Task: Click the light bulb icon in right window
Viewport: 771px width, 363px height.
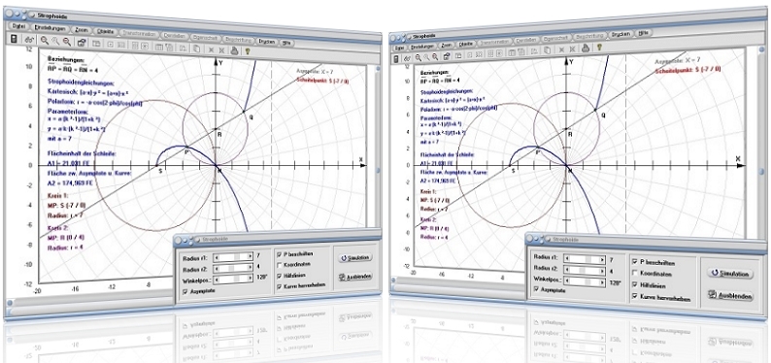Action: coord(599,48)
